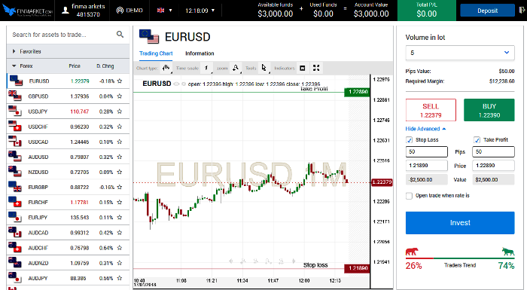Image resolution: width=527 pixels, height=290 pixels.
Task: Uncheck the Stop Loss checkbox
Action: coord(409,140)
